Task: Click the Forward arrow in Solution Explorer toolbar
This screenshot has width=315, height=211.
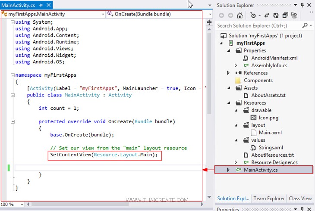Action: click(x=230, y=16)
